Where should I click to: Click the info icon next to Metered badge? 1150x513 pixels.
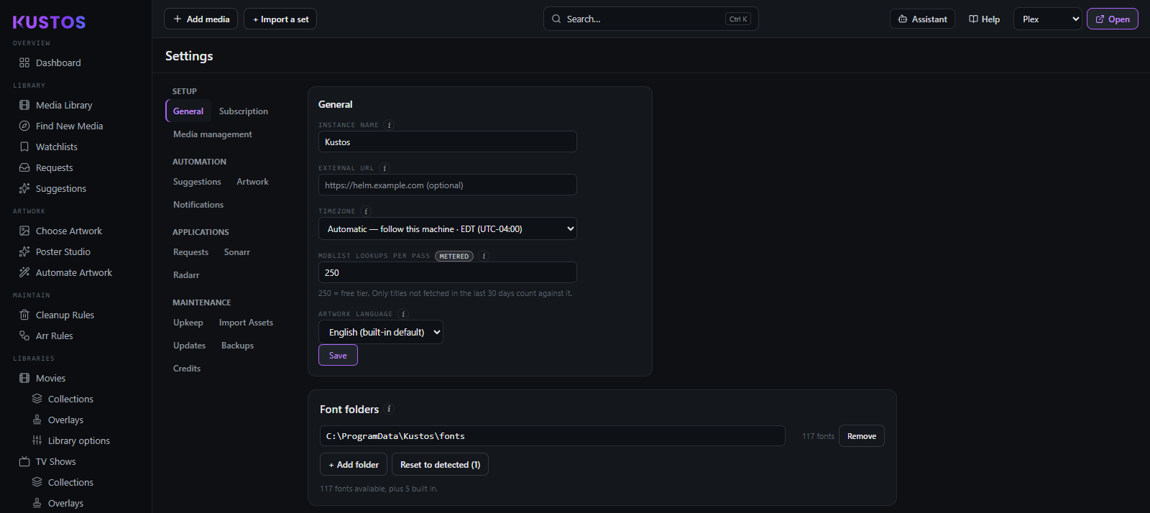coord(484,256)
